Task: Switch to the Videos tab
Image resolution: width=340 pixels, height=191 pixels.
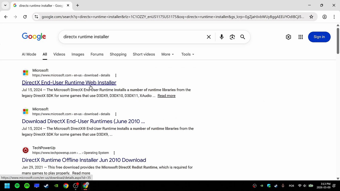Action: click(x=59, y=54)
